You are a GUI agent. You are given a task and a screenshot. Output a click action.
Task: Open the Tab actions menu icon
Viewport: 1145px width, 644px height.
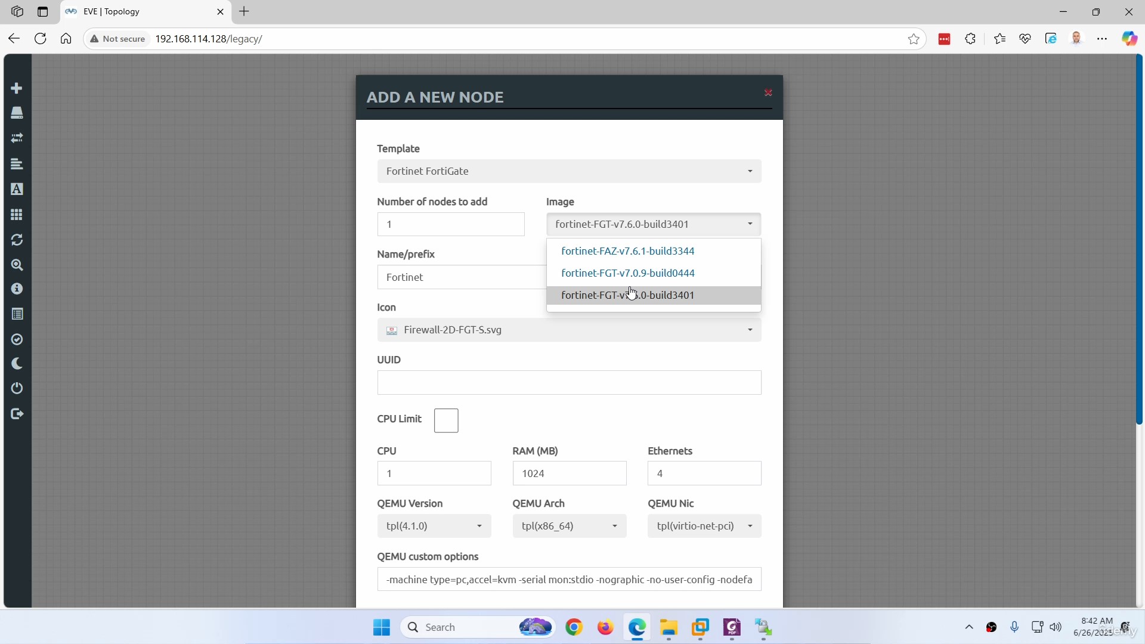(42, 11)
